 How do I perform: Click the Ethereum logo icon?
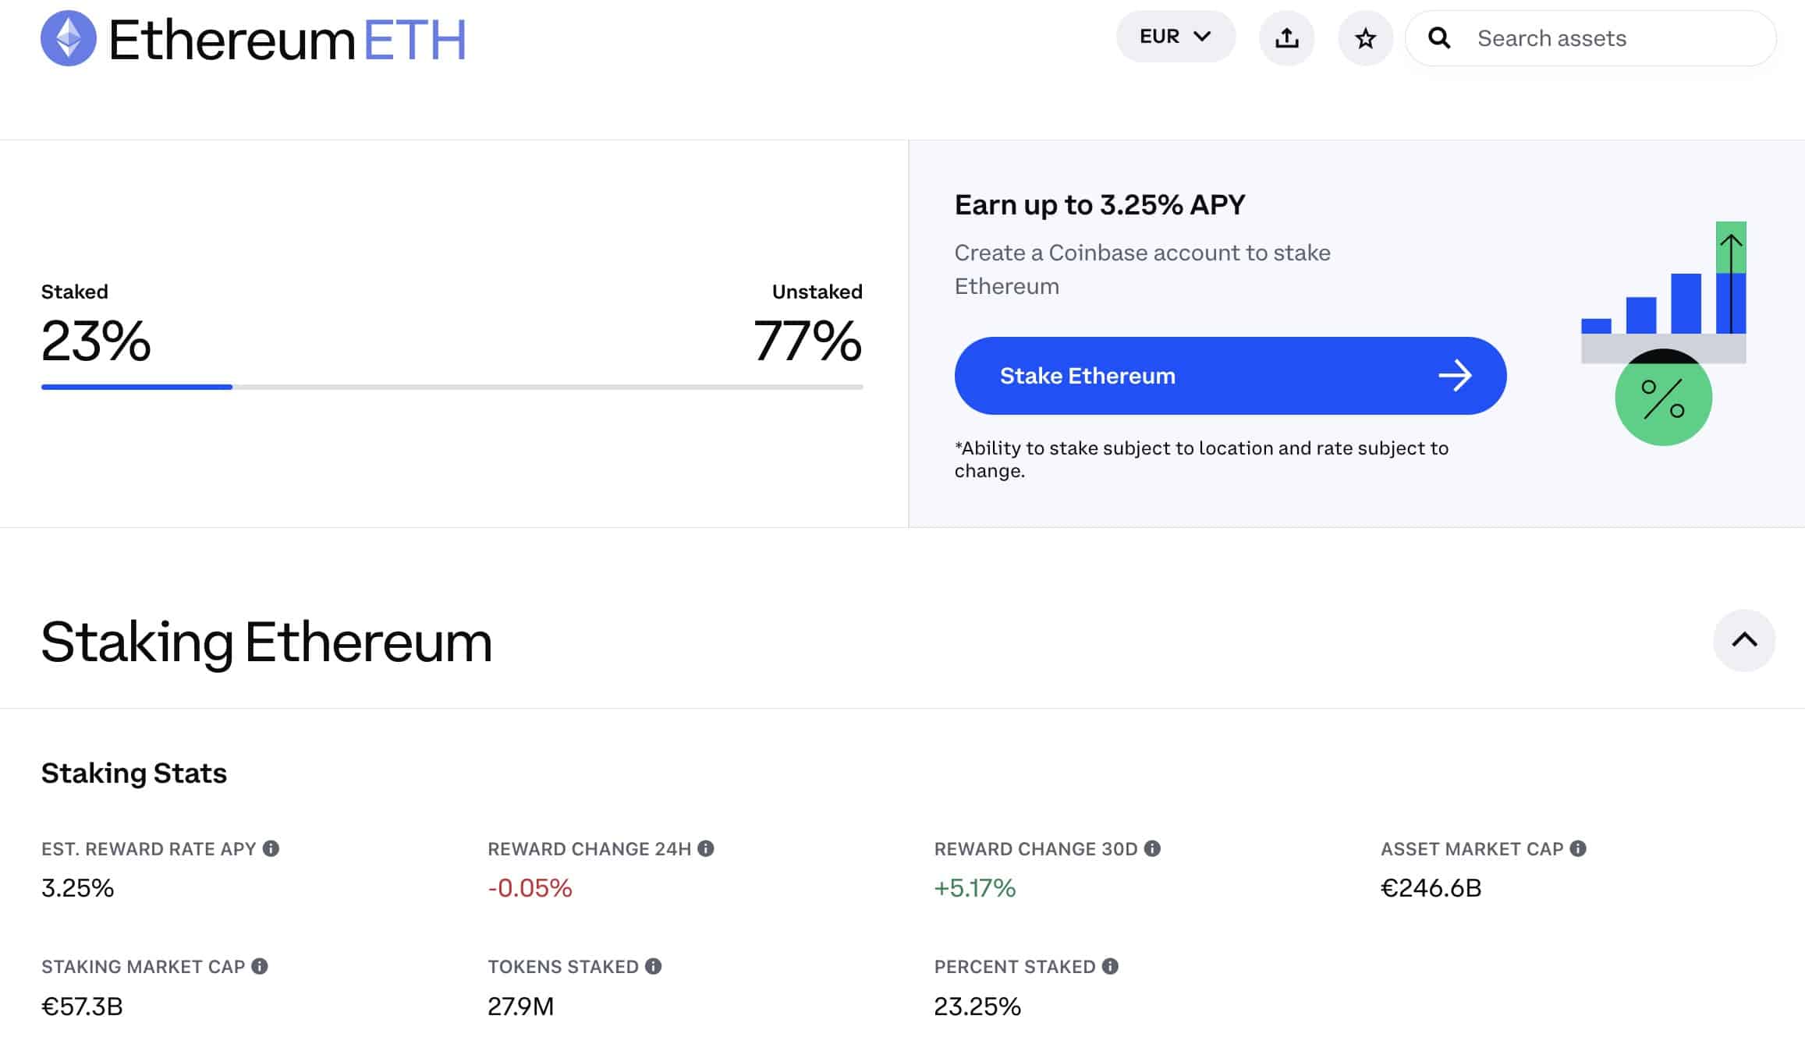(x=67, y=37)
